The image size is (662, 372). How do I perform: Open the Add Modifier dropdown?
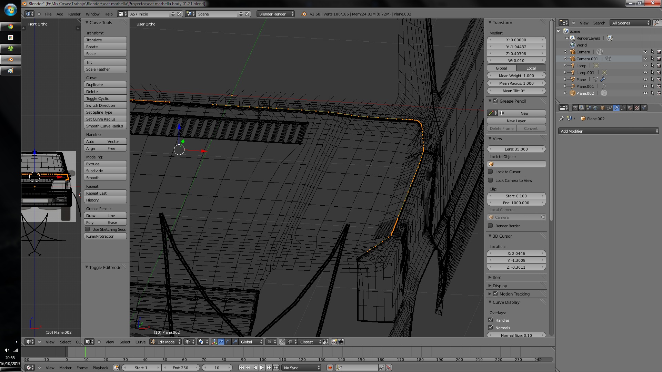(x=608, y=131)
